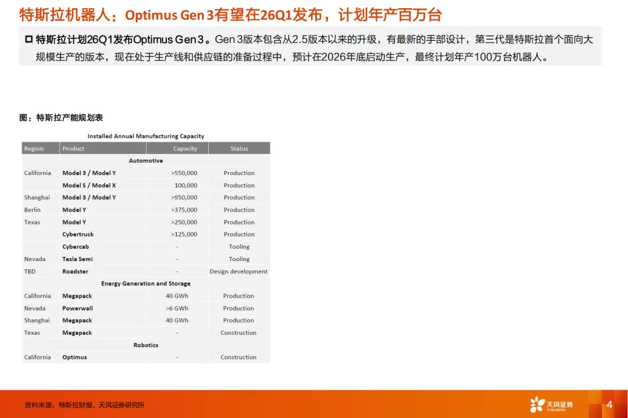This screenshot has width=628, height=418.
Task: Click the >550,000 capacity cell
Action: (184, 173)
